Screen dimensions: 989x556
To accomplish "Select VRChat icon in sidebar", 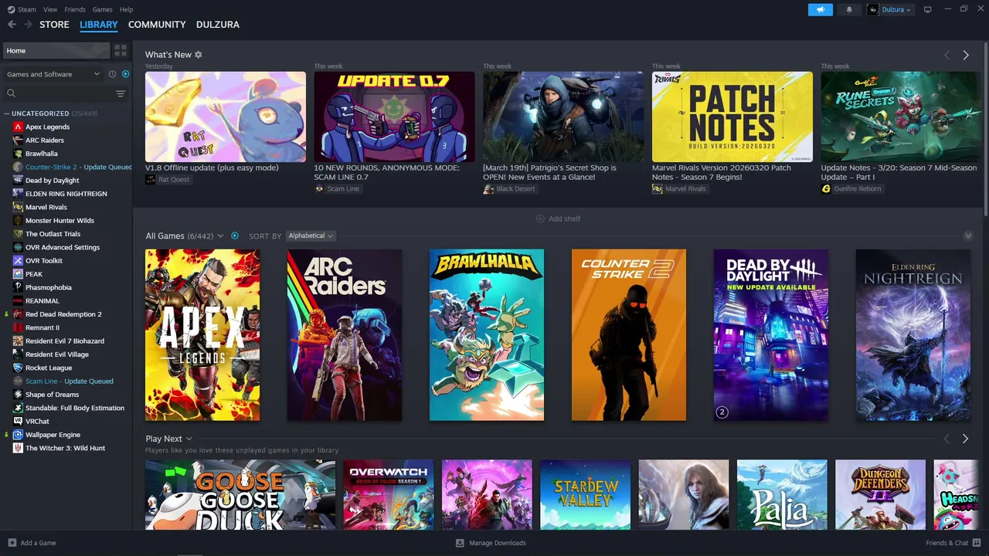I will [18, 422].
